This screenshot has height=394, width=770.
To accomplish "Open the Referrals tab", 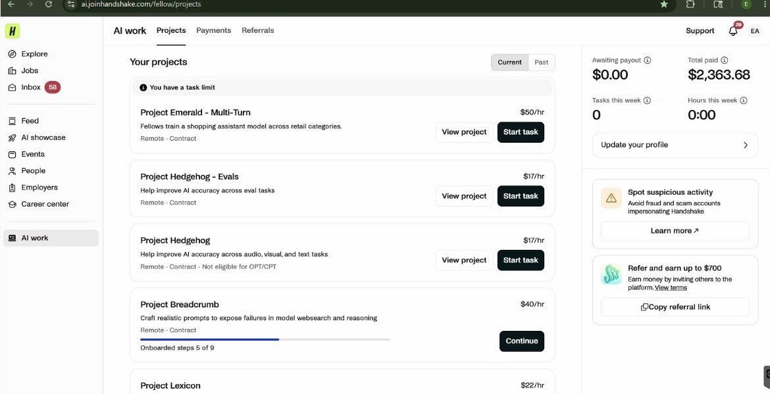I will click(258, 30).
